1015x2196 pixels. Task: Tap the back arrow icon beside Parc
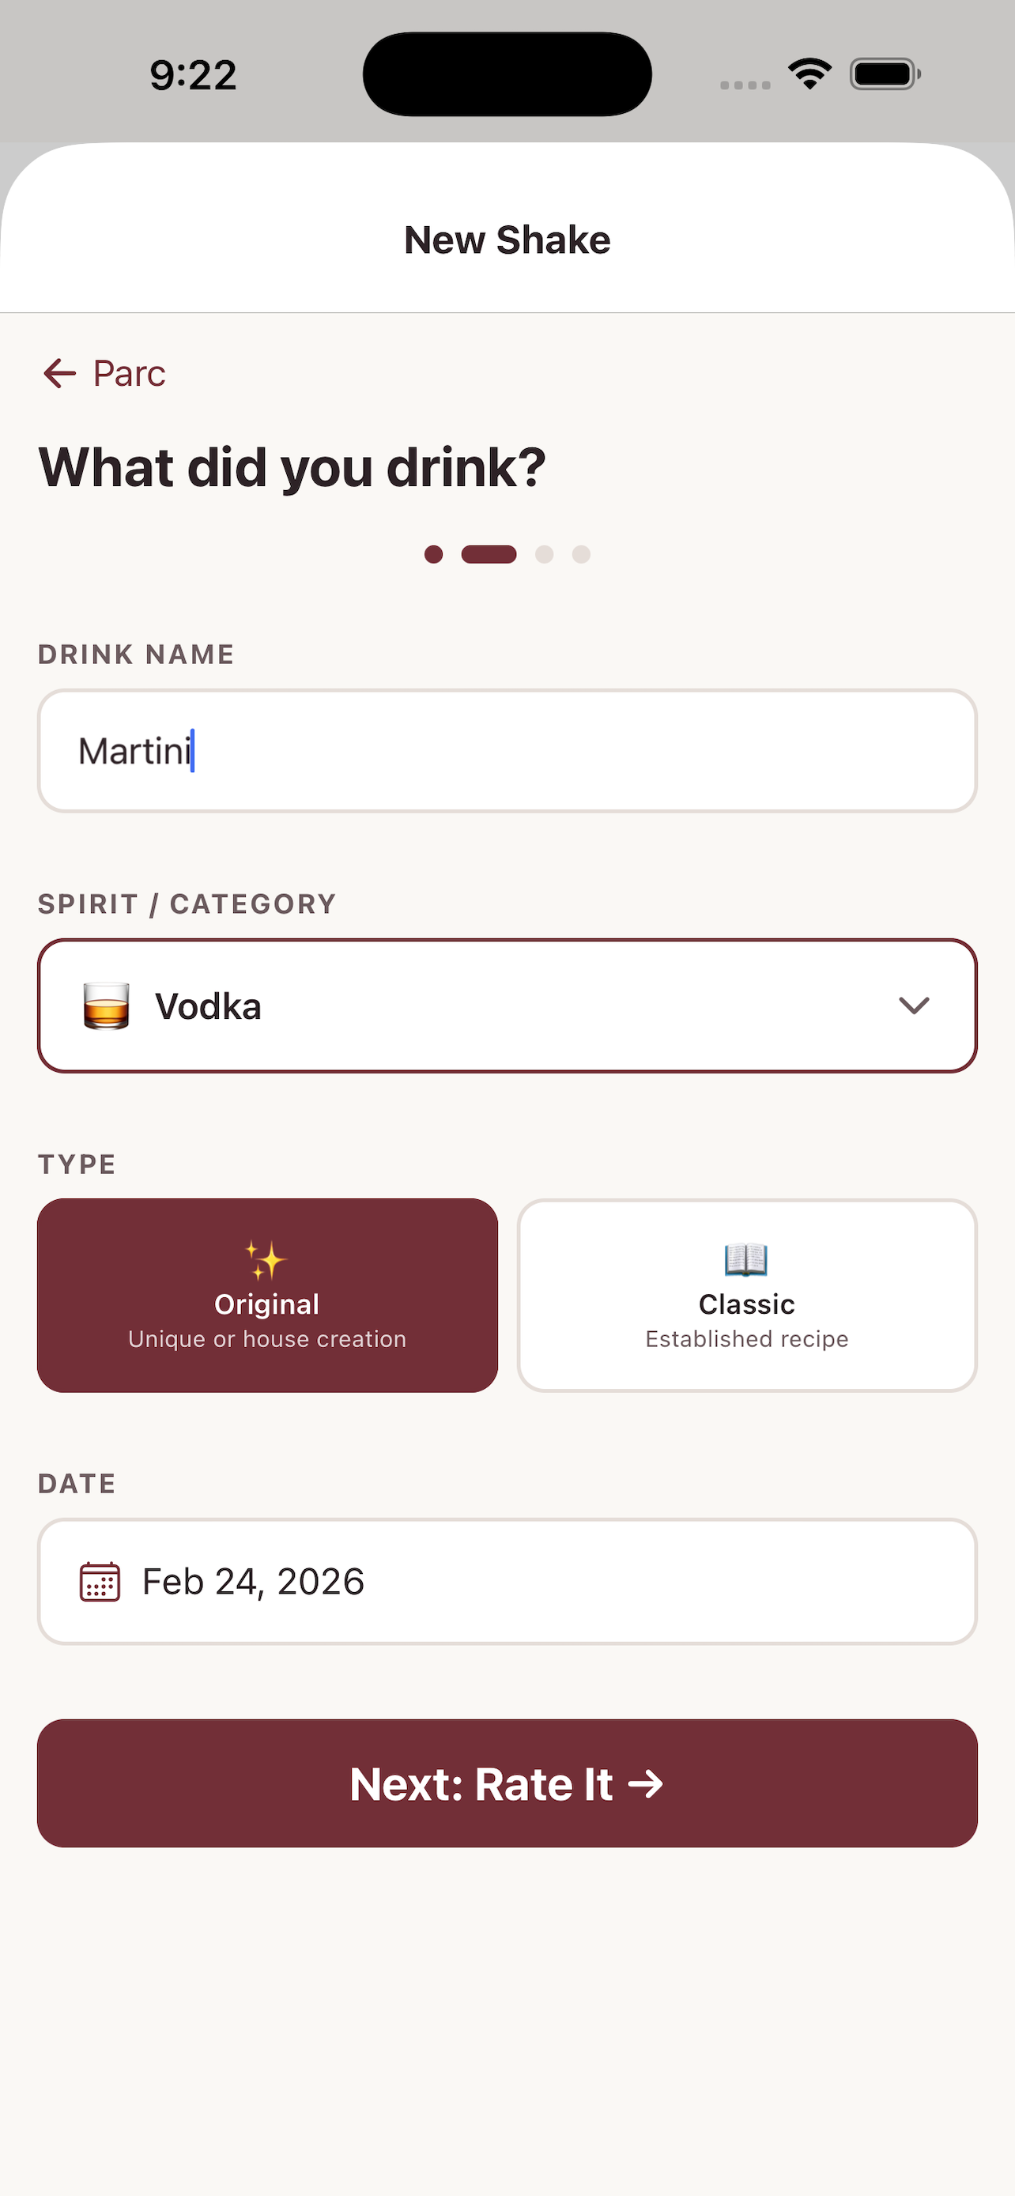(59, 373)
